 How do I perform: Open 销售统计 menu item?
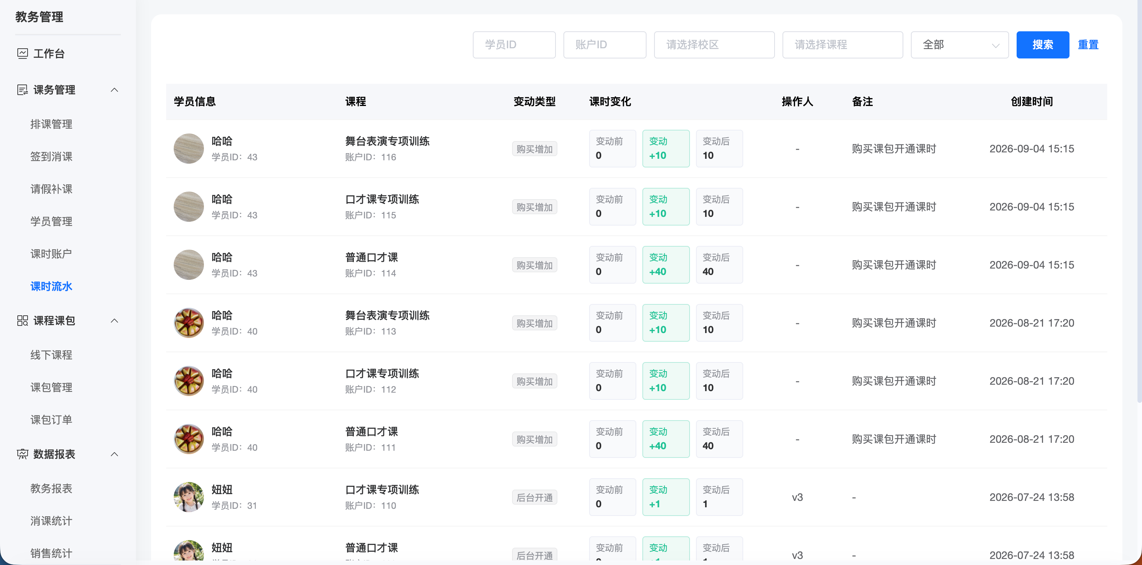coord(51,553)
